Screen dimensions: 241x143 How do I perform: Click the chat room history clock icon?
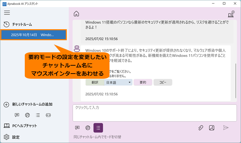click(x=7, y=24)
